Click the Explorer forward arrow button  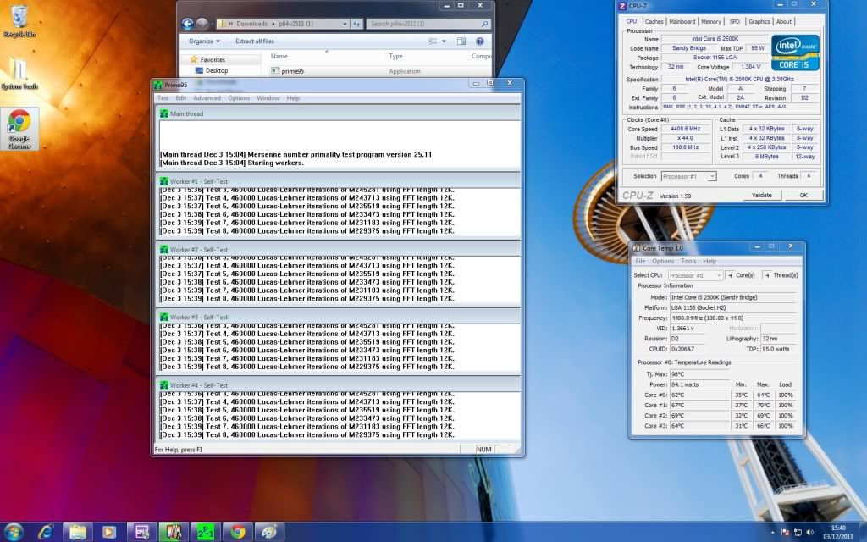[x=202, y=24]
